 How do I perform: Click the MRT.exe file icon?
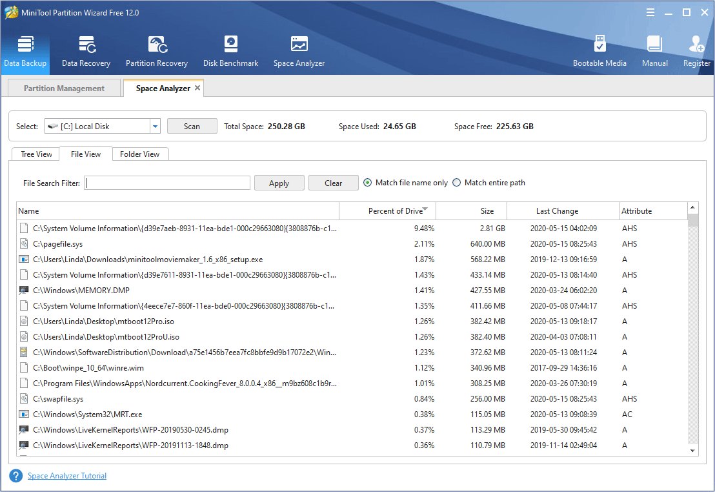24,415
